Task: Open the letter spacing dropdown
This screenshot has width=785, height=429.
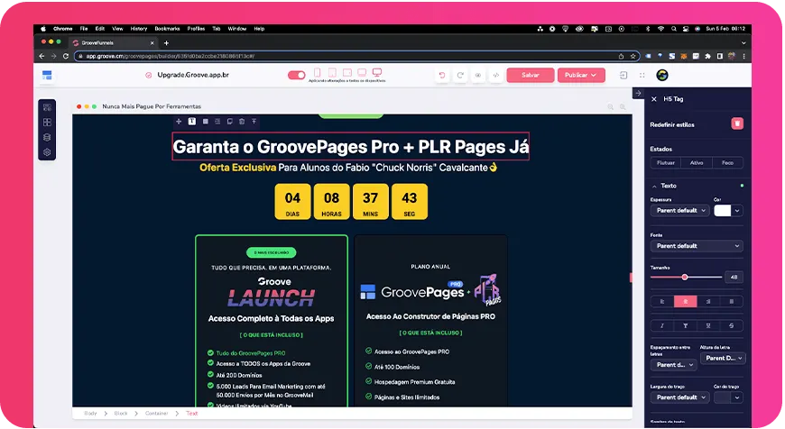Action: click(x=673, y=365)
